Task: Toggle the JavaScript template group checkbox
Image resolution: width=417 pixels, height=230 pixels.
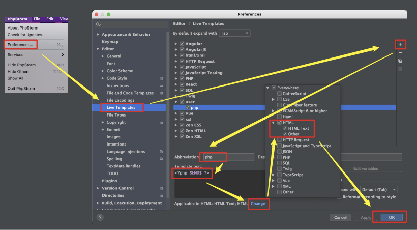Action: pyautogui.click(x=182, y=67)
